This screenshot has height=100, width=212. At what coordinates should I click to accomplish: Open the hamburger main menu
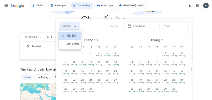[6, 6]
